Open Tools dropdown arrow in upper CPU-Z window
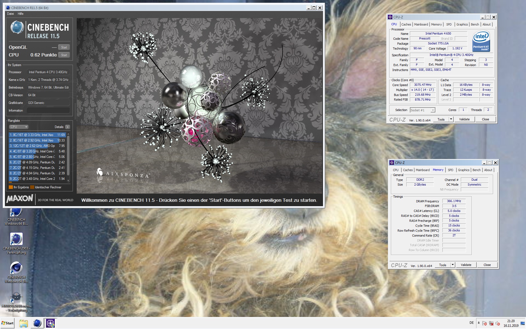 pyautogui.click(x=451, y=119)
